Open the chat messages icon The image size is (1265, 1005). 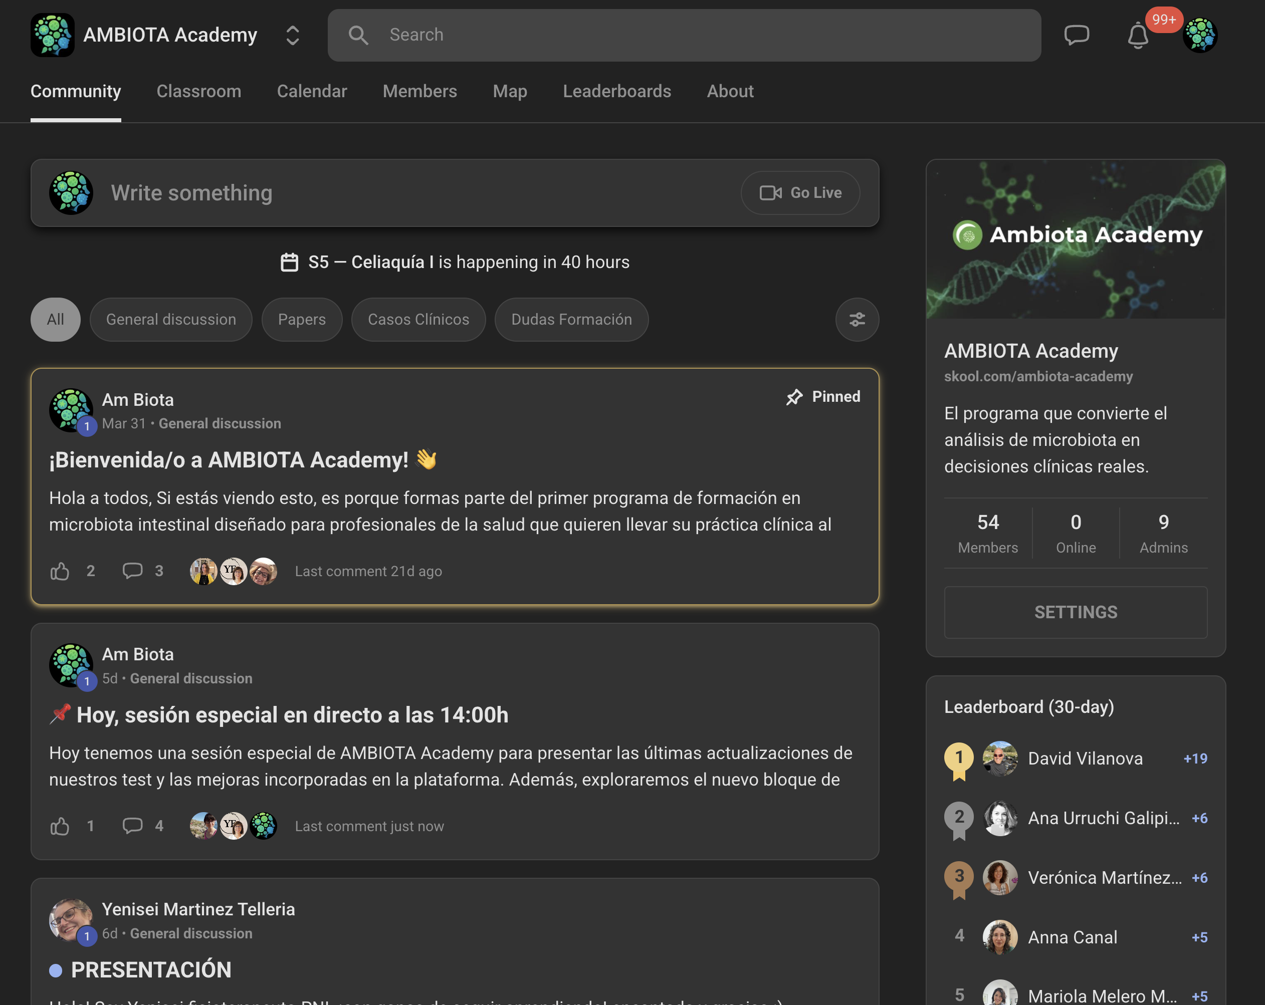tap(1076, 35)
